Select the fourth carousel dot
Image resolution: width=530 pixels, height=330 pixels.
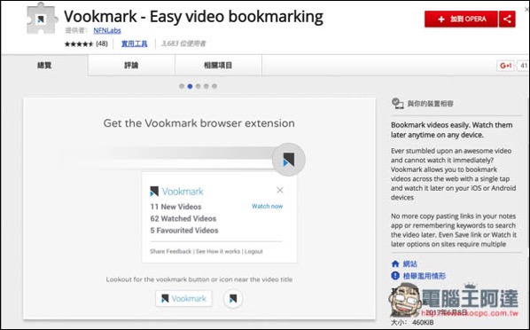[207, 86]
